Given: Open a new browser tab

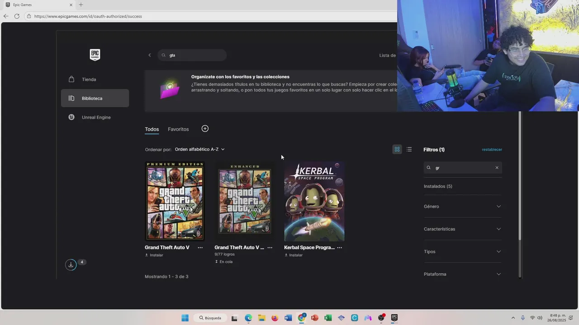Looking at the screenshot, I should [x=81, y=5].
